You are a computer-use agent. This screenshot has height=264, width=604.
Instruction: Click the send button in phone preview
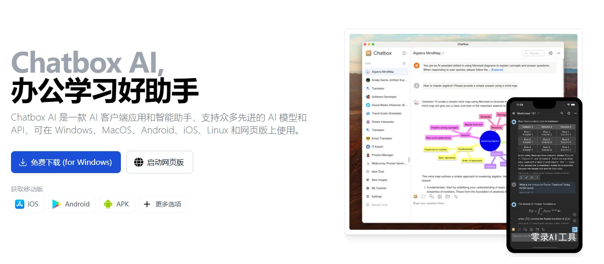tap(575, 229)
